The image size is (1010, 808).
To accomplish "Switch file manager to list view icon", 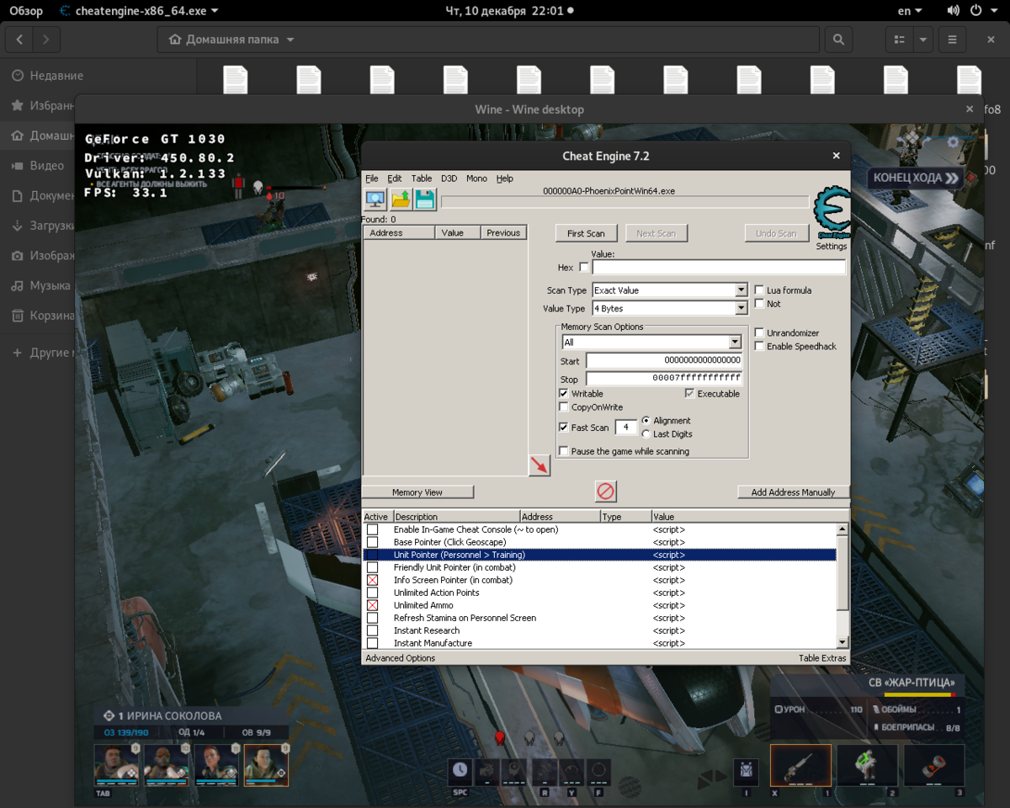I will [x=900, y=40].
